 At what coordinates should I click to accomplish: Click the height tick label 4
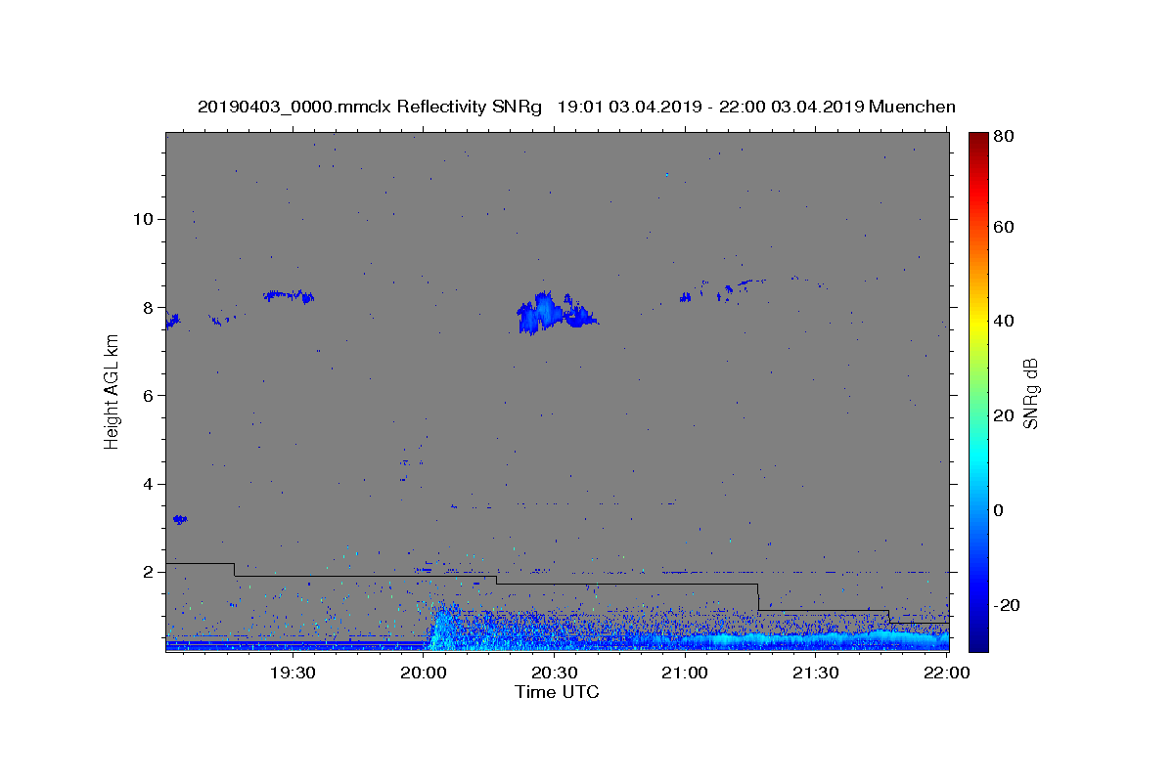[x=146, y=484]
